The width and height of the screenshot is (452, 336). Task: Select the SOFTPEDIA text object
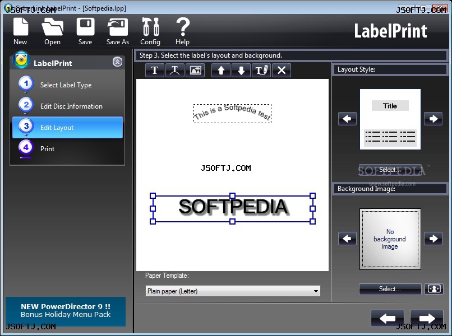tap(233, 208)
